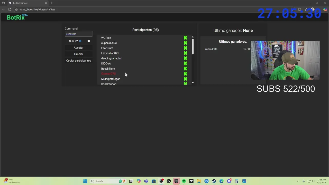Click Copiar participantes button
This screenshot has width=329, height=185.
coord(79,61)
